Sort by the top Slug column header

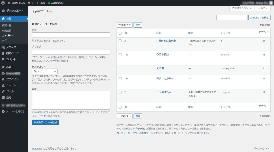[x=225, y=33]
